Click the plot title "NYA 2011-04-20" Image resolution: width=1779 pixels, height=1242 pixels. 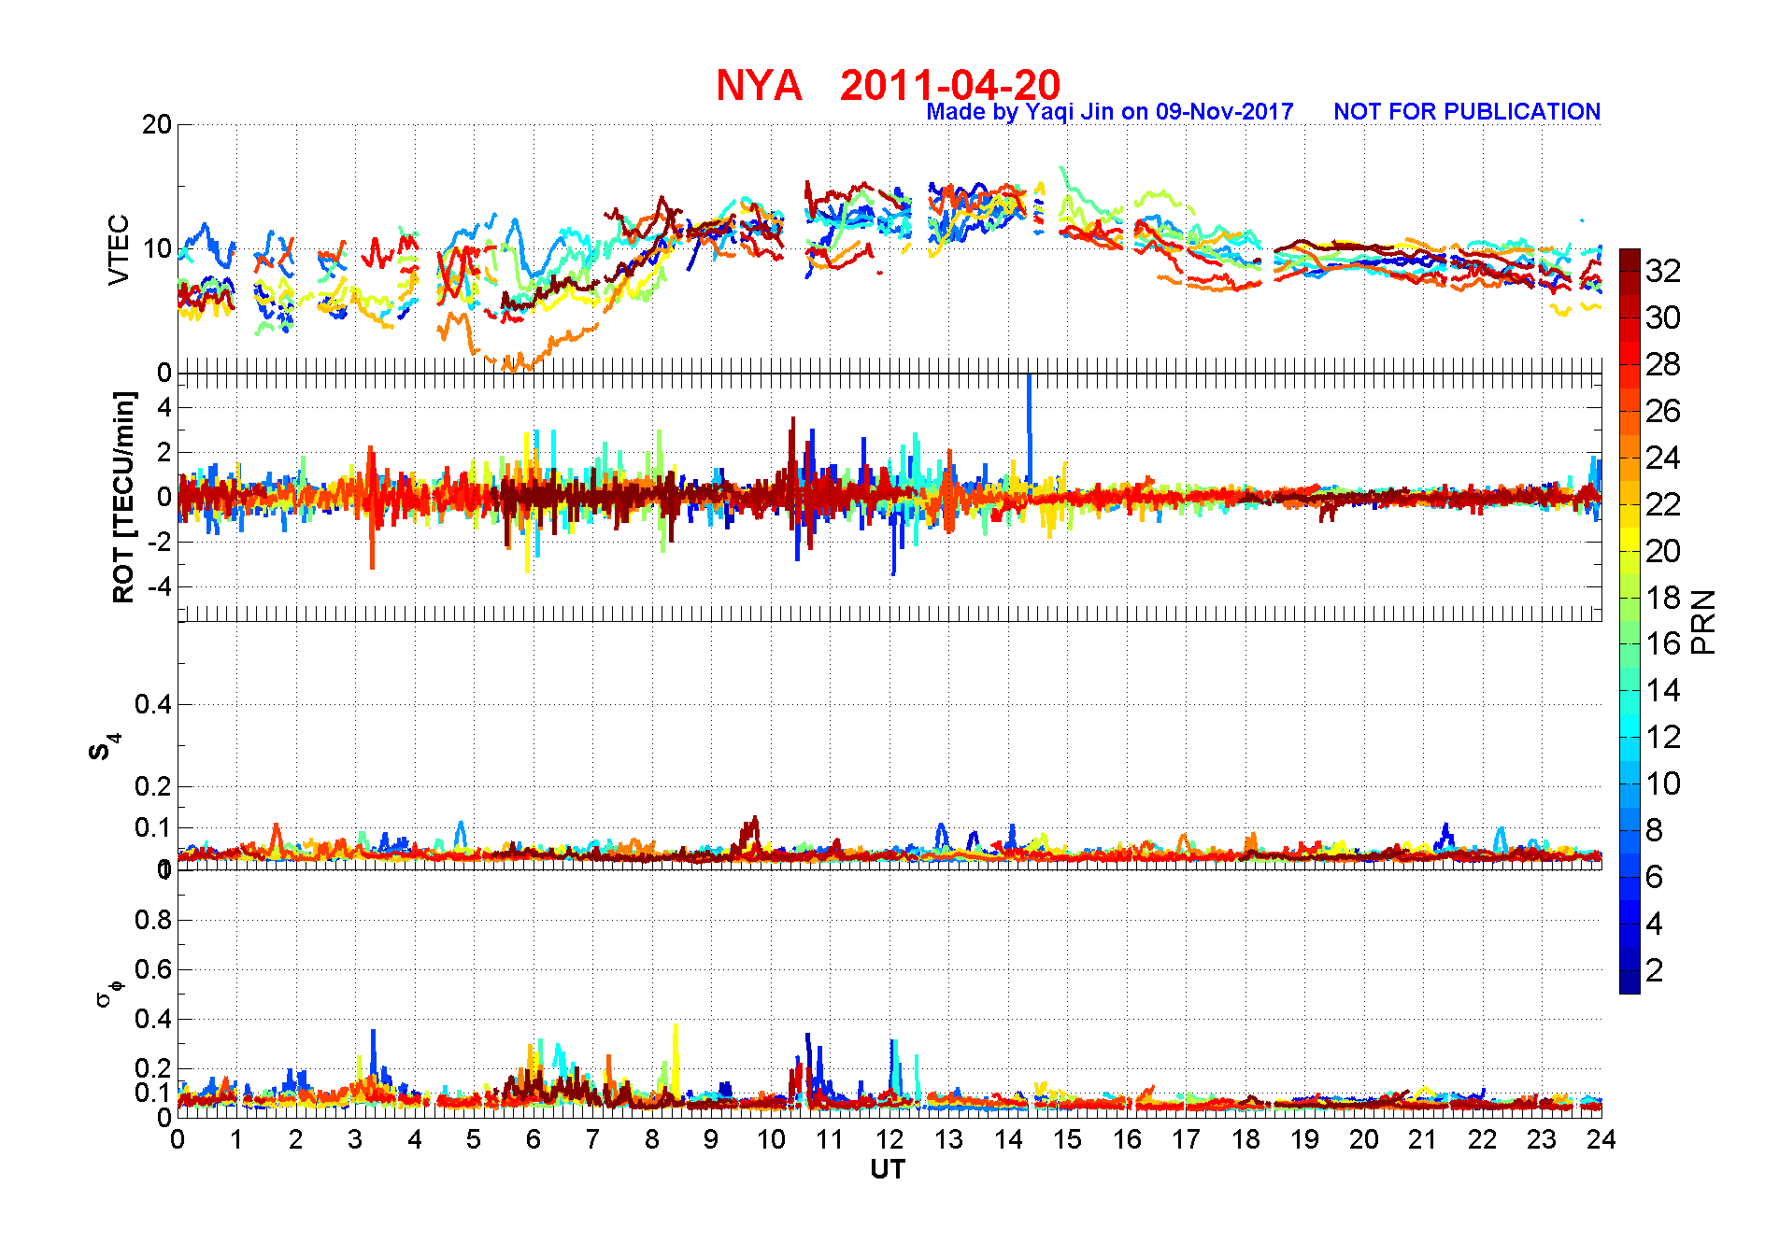pyautogui.click(x=888, y=85)
